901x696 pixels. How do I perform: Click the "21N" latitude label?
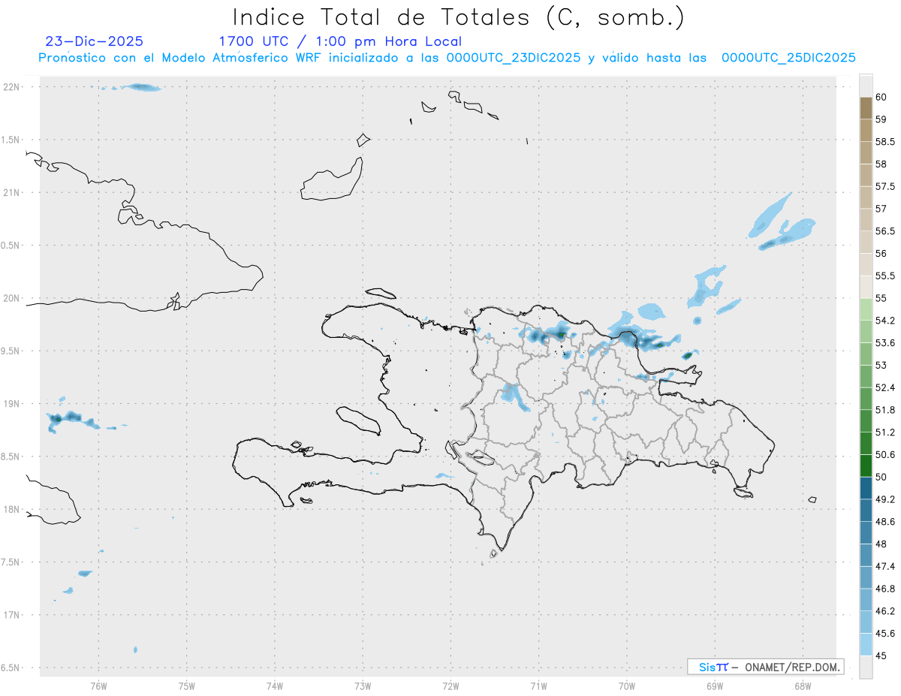point(11,192)
